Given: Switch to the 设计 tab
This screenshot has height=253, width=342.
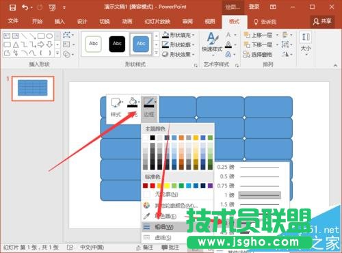Looking at the screenshot, I should 82,22.
